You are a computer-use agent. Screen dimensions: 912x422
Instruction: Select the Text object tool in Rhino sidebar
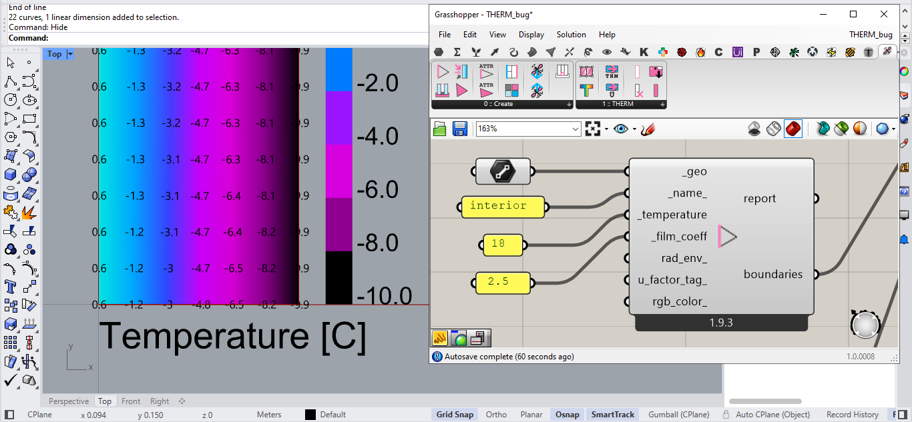click(x=11, y=287)
